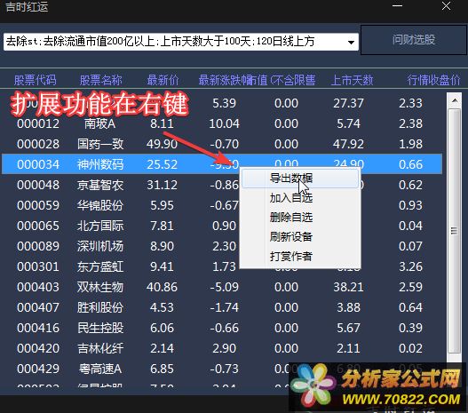Select the 胜利股份 row
Viewport: 468px width, 413px height.
coord(222,307)
